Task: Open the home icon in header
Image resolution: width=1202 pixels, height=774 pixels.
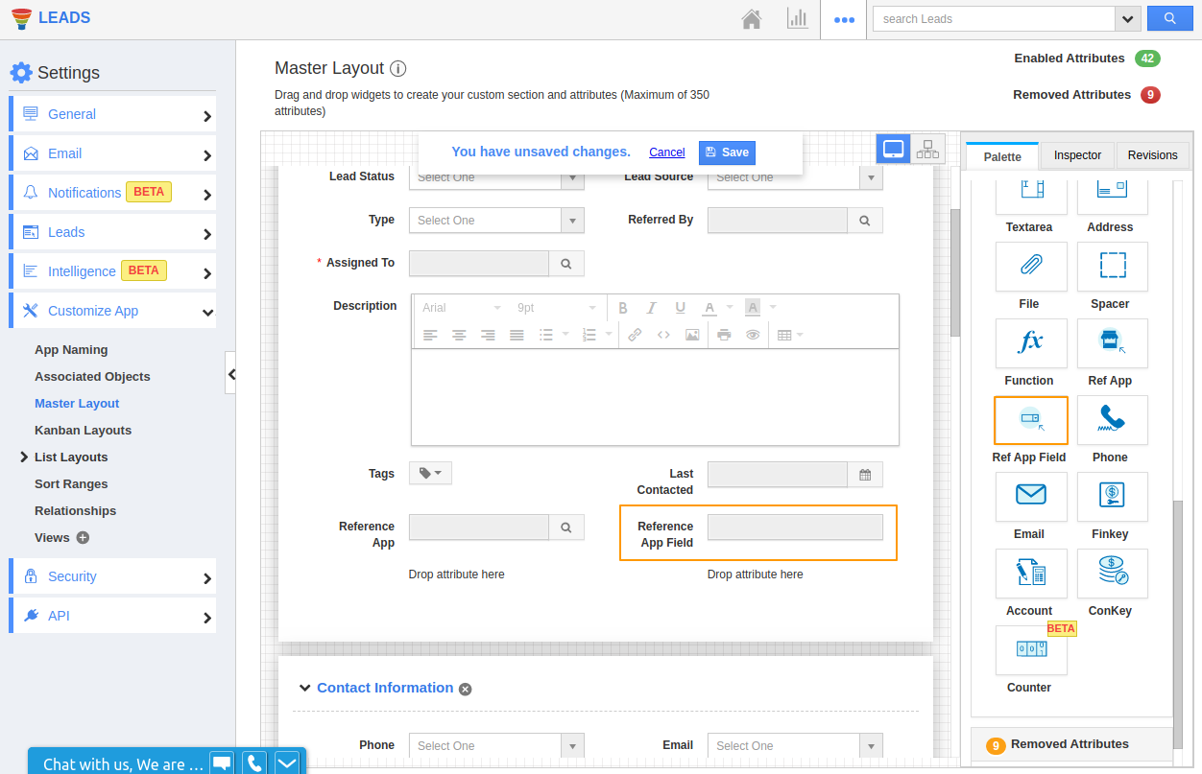Action: [x=752, y=19]
